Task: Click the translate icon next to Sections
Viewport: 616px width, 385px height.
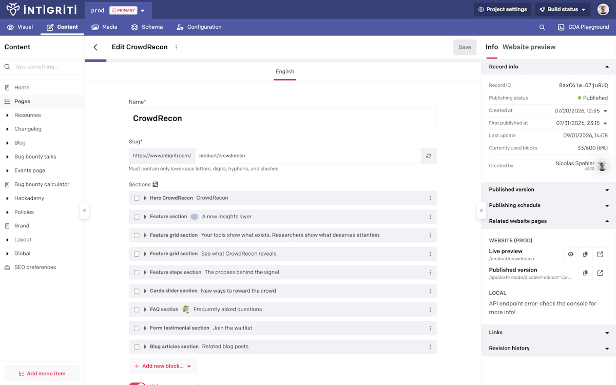Action: coord(156,184)
